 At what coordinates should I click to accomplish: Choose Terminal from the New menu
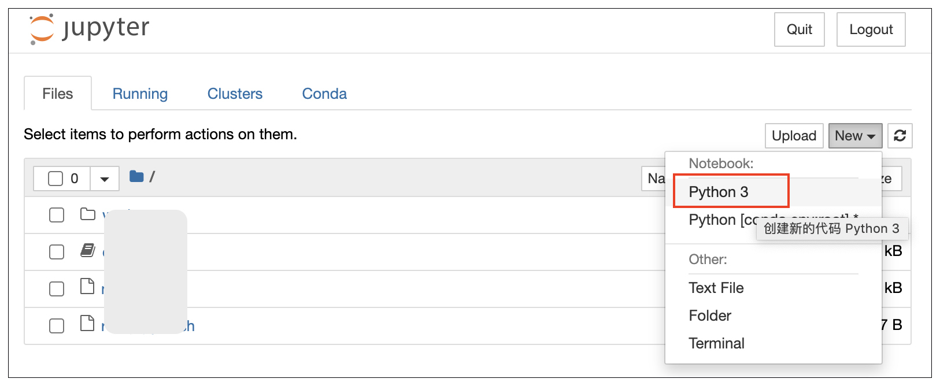click(716, 343)
